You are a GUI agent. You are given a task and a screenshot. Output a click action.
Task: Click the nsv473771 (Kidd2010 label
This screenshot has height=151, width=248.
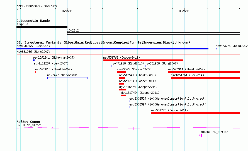tap(232, 46)
